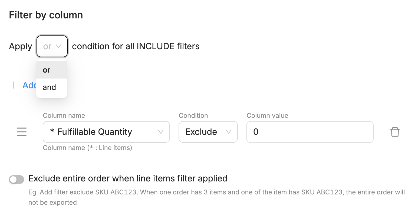415x215 pixels.
Task: Click the 'Column value' field label
Action: click(x=267, y=116)
